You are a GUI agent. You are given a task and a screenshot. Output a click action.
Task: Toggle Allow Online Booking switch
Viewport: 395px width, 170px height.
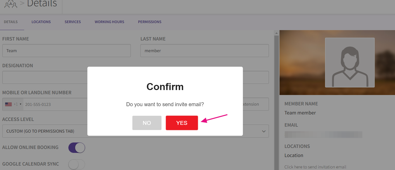tap(77, 147)
